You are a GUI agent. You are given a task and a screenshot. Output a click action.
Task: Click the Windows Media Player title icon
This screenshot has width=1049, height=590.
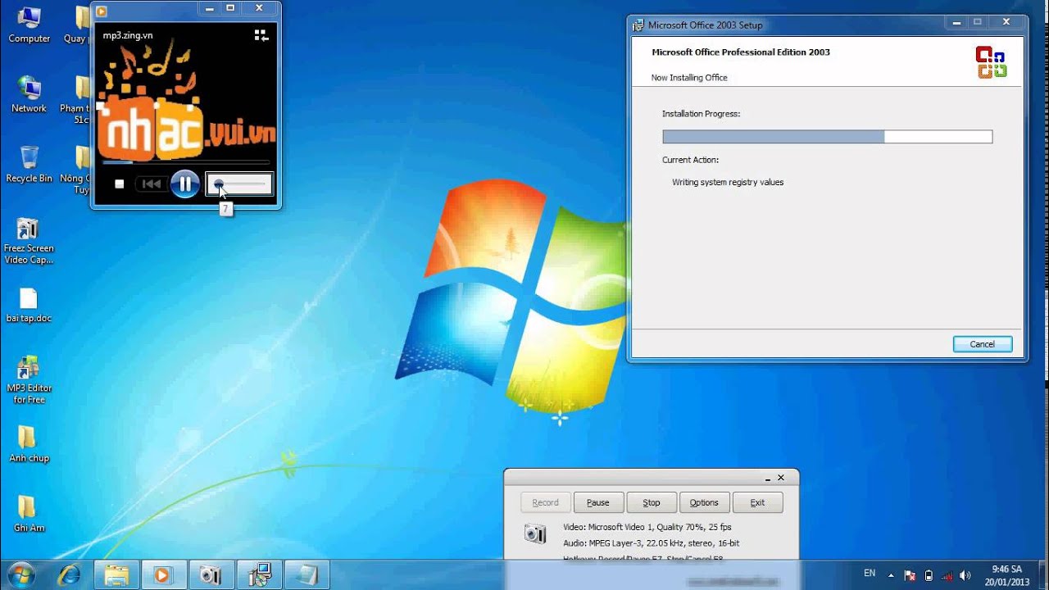pyautogui.click(x=102, y=11)
